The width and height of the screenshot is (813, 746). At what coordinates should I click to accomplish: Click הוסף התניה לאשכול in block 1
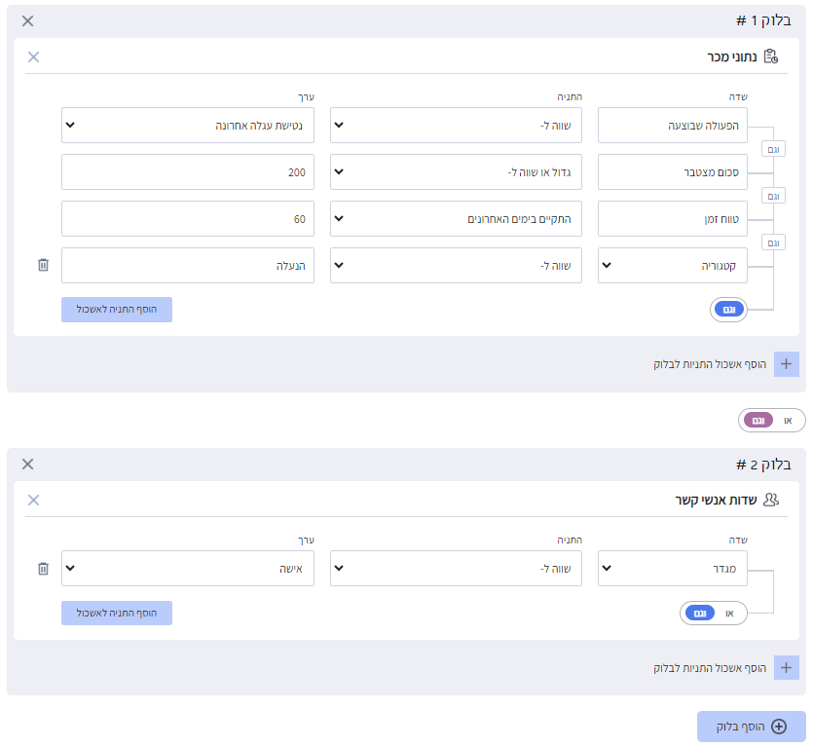117,310
